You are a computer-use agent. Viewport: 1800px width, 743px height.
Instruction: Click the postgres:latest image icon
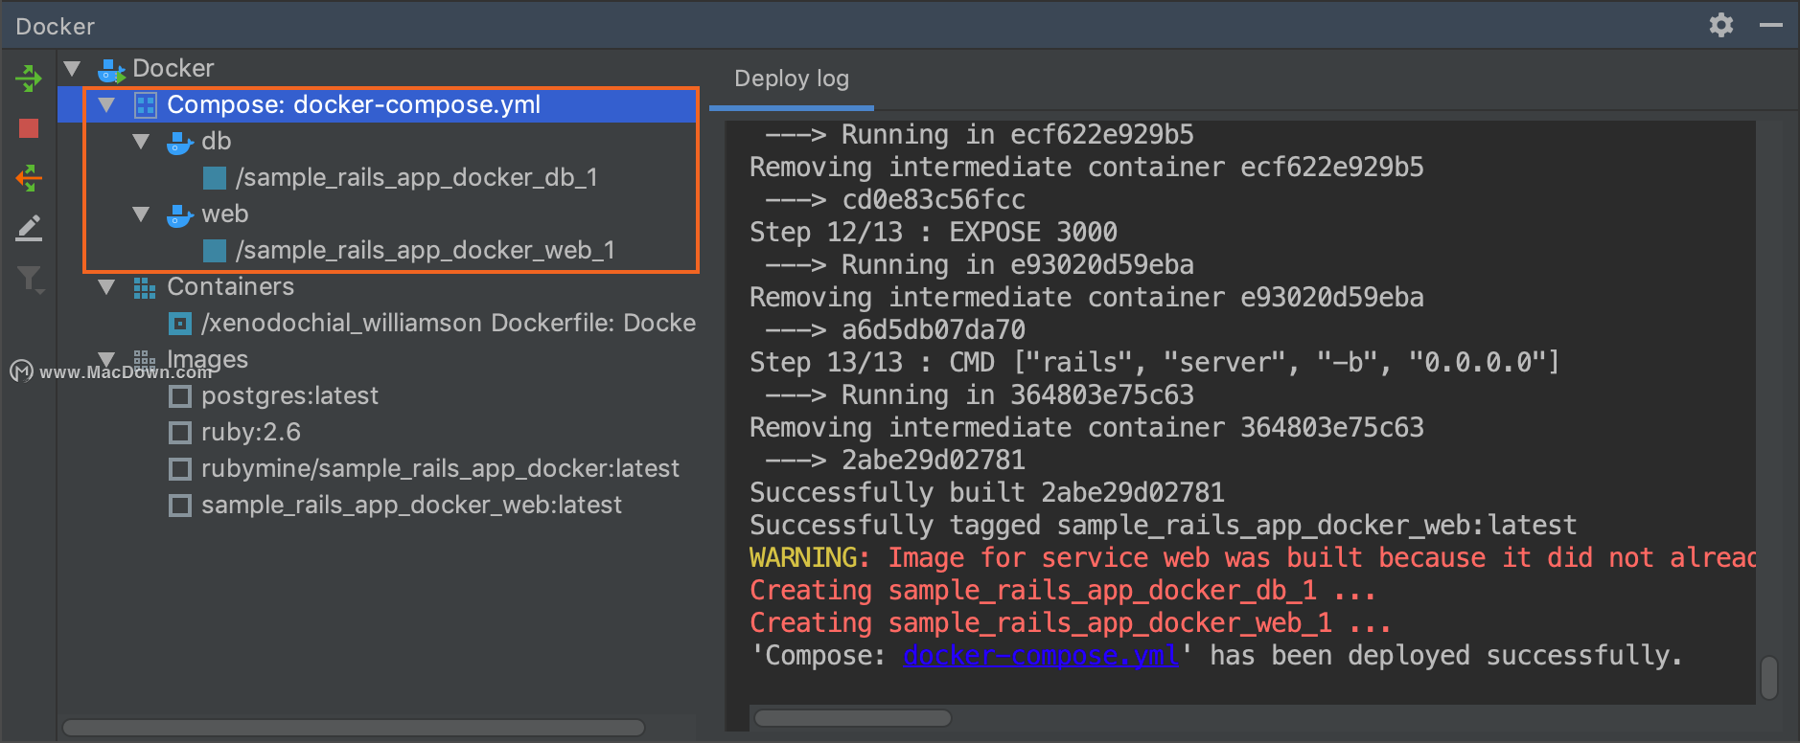click(180, 396)
